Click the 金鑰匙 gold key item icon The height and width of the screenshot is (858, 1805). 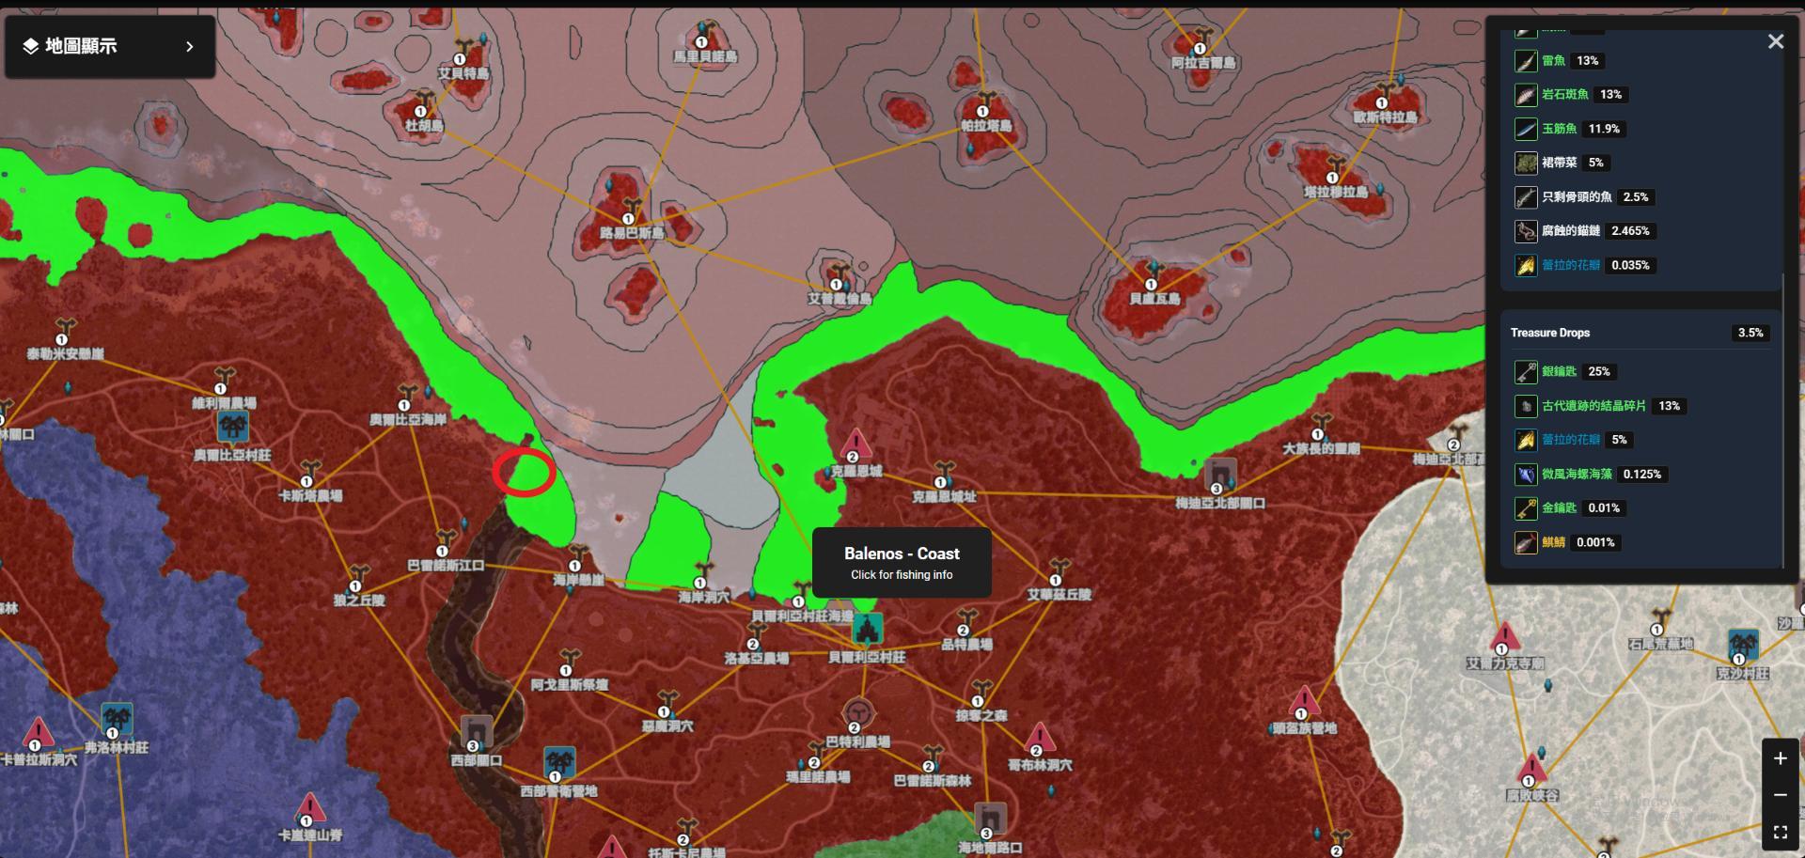tap(1525, 508)
